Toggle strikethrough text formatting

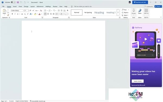[x=22, y=14]
